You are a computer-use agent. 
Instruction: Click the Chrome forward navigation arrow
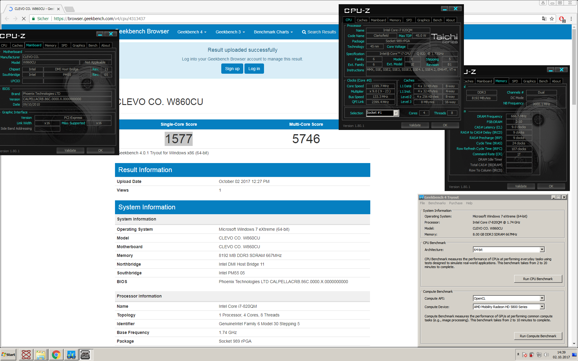coord(15,19)
